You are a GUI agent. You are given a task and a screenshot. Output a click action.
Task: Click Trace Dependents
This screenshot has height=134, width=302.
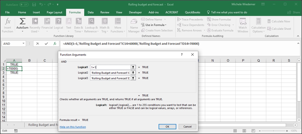click(x=190, y=25)
